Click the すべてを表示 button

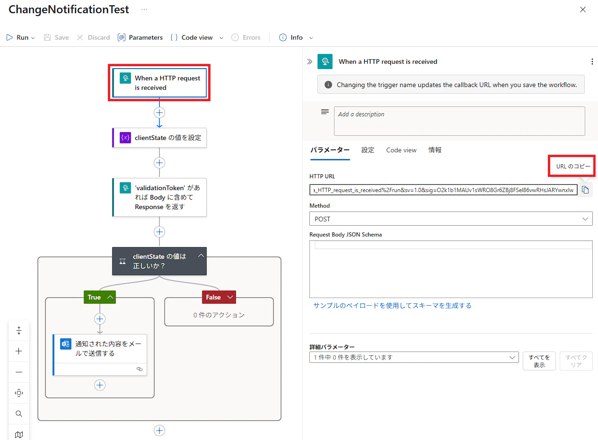tap(539, 361)
